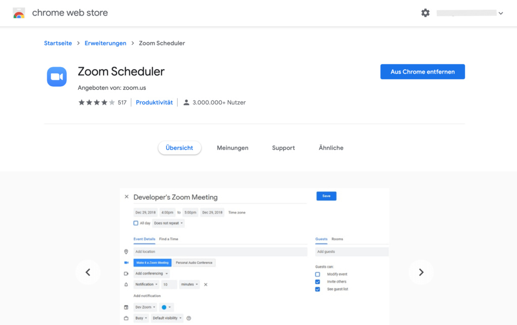
Task: Click the 517 ratings count
Action: click(122, 102)
